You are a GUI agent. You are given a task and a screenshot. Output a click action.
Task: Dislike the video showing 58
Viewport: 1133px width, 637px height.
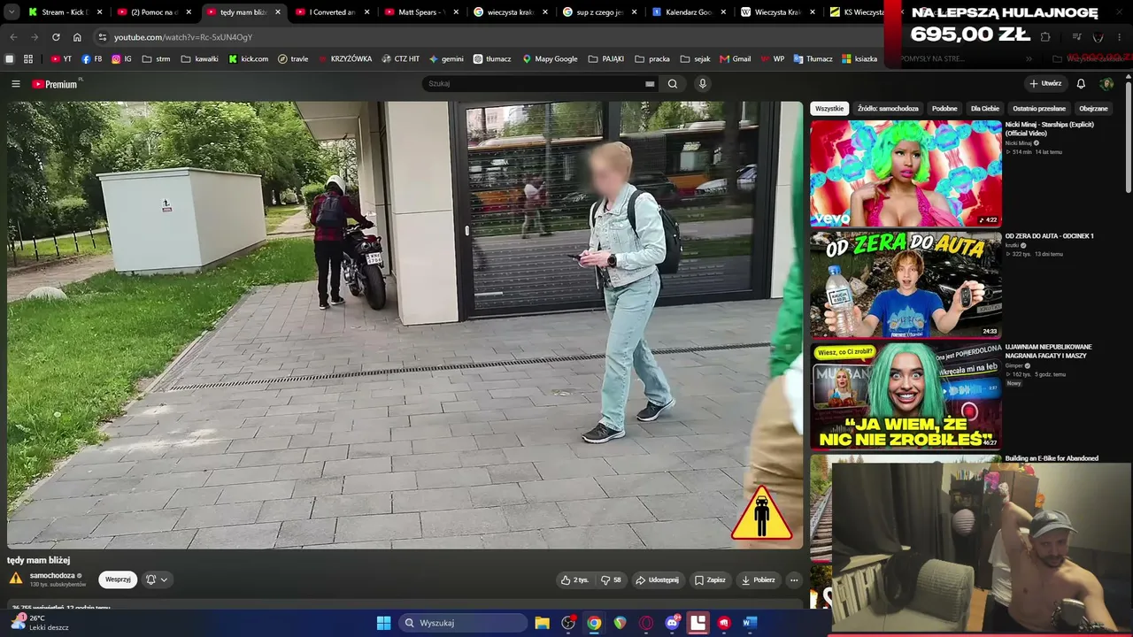[x=611, y=580]
